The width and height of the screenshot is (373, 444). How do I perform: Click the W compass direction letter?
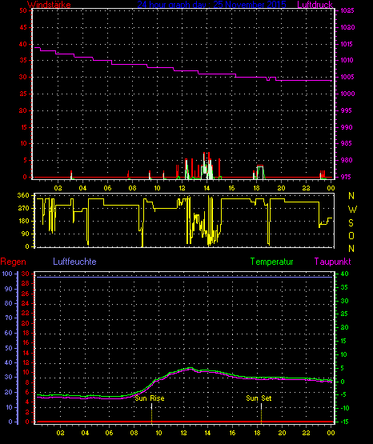pyautogui.click(x=352, y=210)
